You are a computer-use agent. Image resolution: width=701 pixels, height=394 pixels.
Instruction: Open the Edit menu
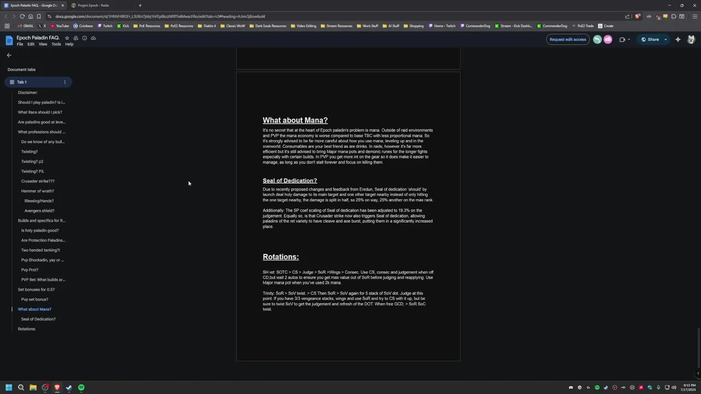pyautogui.click(x=31, y=44)
